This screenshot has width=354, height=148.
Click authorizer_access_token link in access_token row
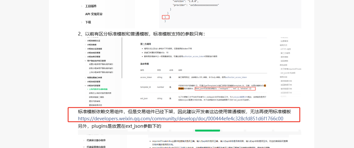point(236,77)
